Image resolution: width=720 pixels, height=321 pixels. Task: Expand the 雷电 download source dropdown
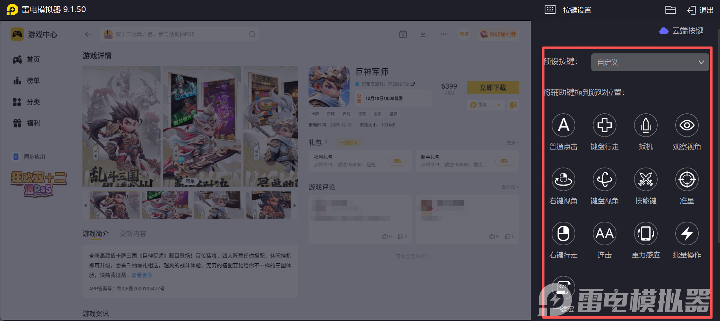pyautogui.click(x=486, y=105)
